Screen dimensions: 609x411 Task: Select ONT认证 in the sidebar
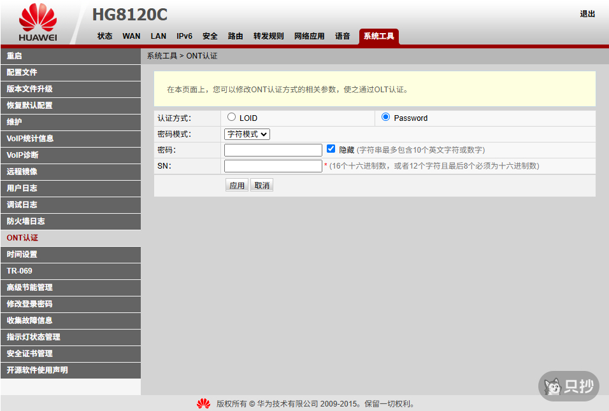click(71, 238)
